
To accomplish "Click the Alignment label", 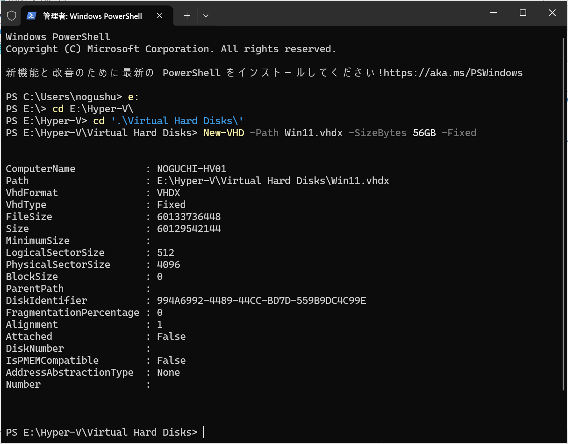I will point(32,325).
